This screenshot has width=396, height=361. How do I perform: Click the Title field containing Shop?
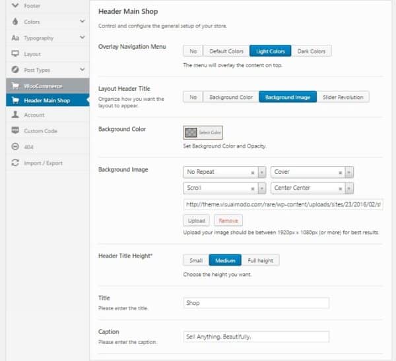(x=256, y=303)
